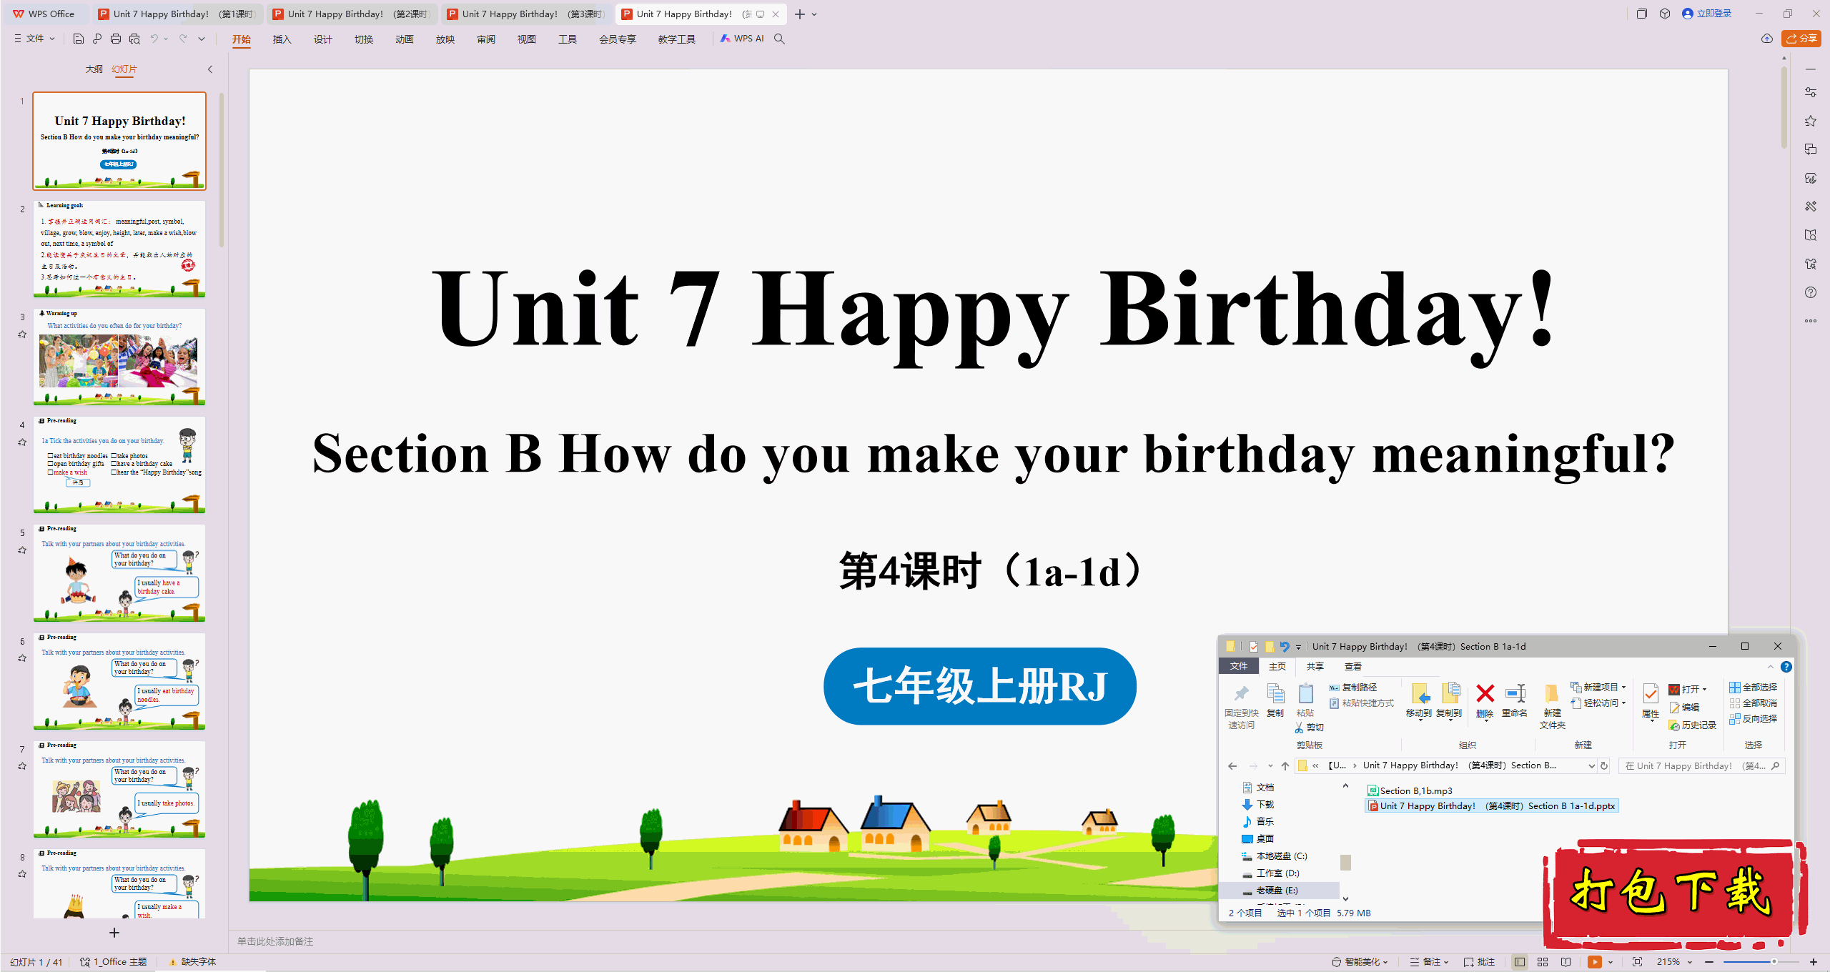1830x972 pixels.
Task: Click Select All in Explorer ribbon
Action: pyautogui.click(x=1753, y=688)
